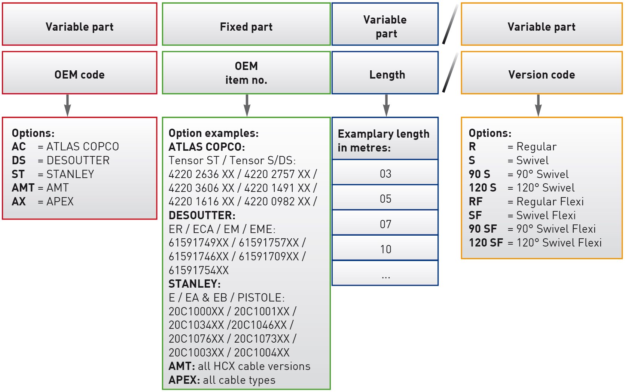This screenshot has height=392, width=625.
Task: Click the OEM item no. box
Action: [246, 73]
